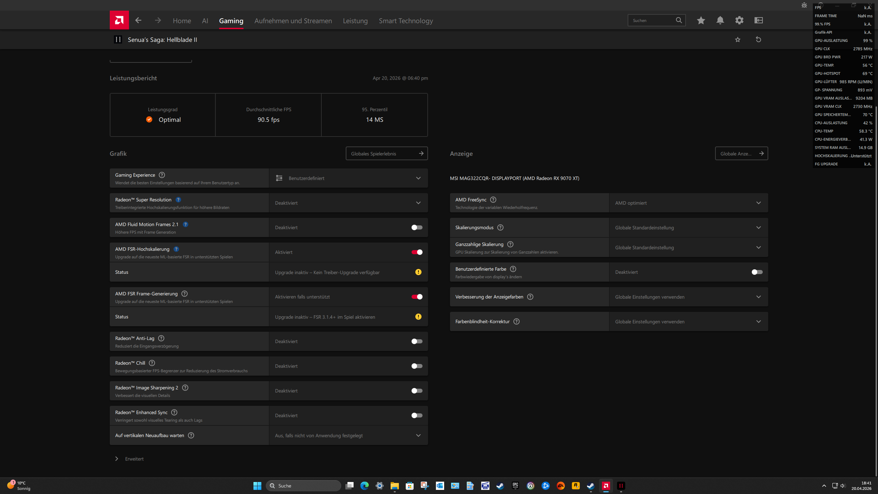Click the restore defaults icon for Hellblade II
This screenshot has width=878, height=494.
click(x=759, y=39)
